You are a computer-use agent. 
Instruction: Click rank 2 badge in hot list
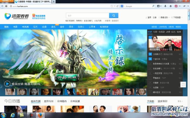point(150,54)
